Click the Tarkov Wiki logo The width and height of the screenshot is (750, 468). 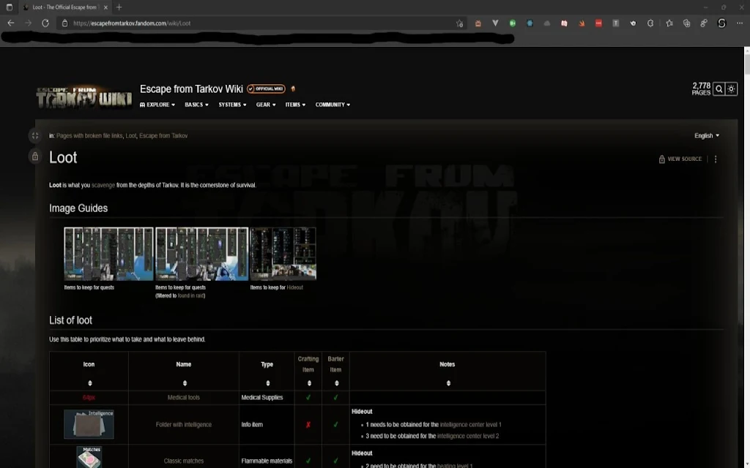coord(84,97)
